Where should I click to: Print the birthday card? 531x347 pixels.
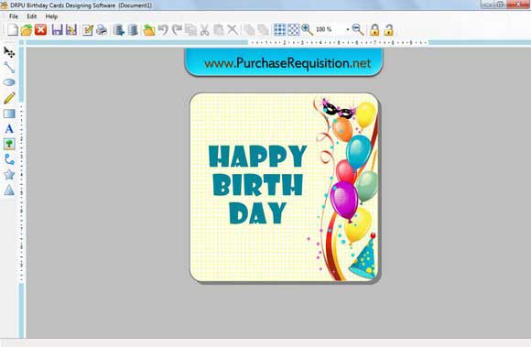(102, 30)
